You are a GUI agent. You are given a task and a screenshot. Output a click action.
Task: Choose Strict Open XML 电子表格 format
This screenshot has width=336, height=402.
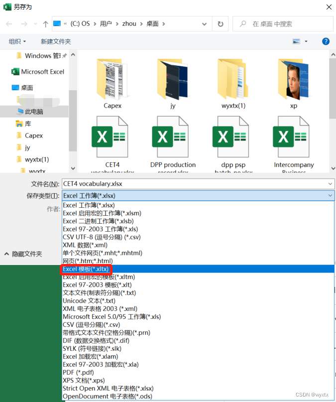pyautogui.click(x=198, y=388)
